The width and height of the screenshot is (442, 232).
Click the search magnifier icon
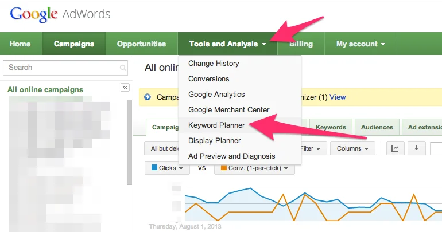(x=123, y=68)
